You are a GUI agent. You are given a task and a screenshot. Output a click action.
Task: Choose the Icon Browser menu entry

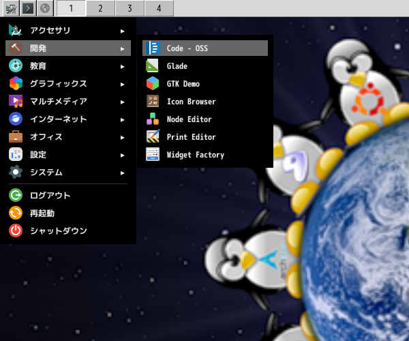pos(205,101)
